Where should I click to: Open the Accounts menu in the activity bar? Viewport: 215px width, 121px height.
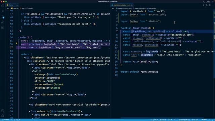coord(3,111)
